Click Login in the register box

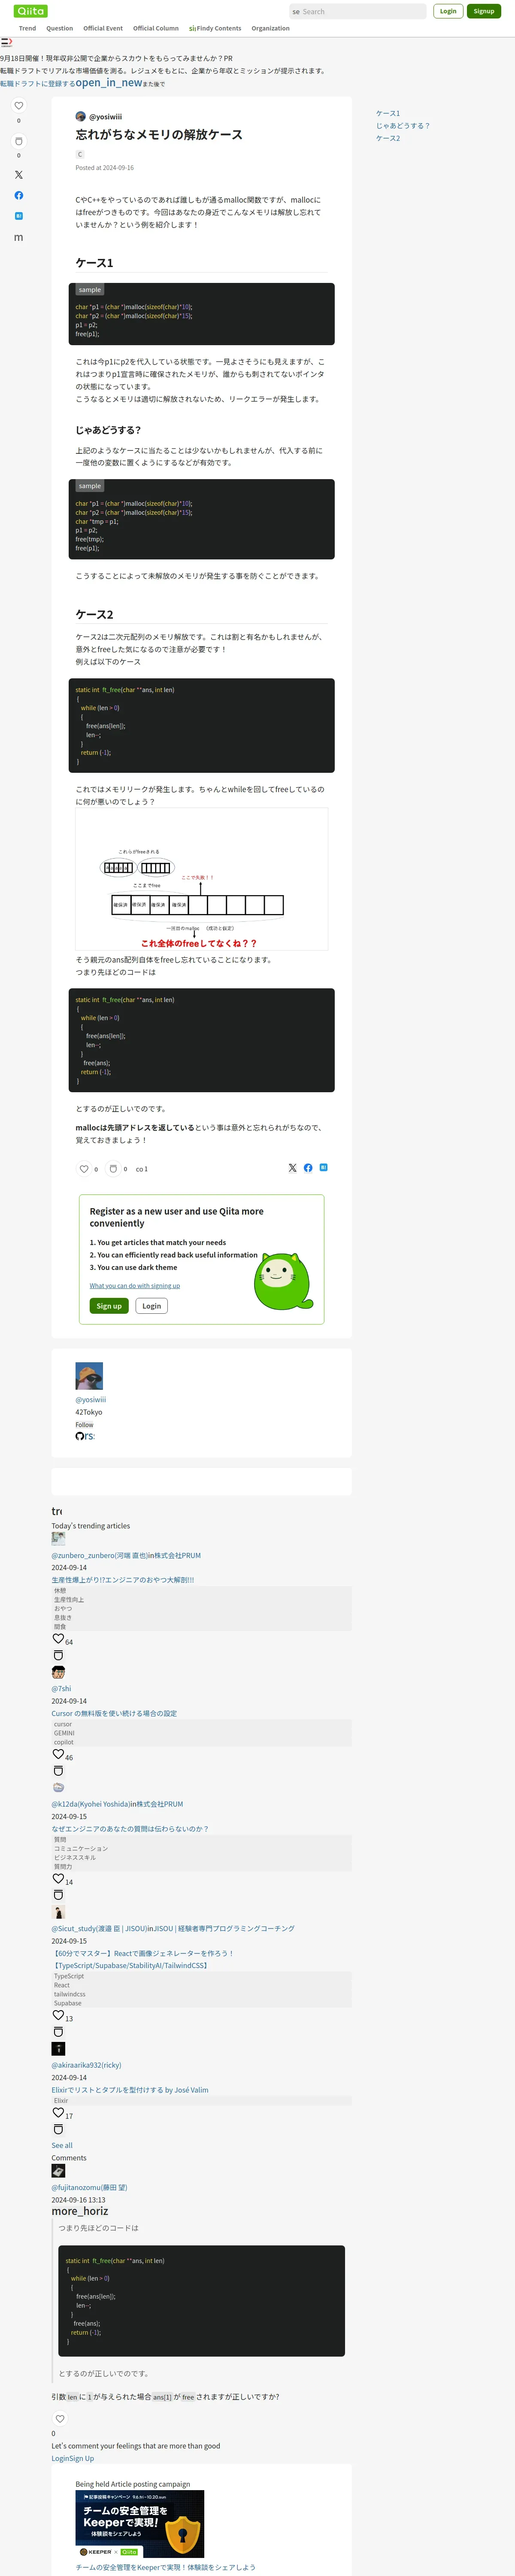[151, 1306]
